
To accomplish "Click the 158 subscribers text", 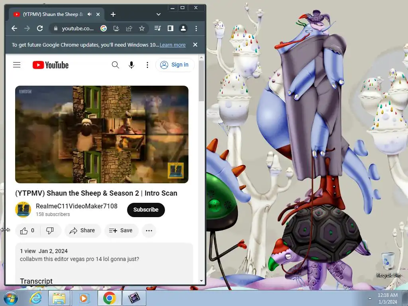I will [x=53, y=214].
